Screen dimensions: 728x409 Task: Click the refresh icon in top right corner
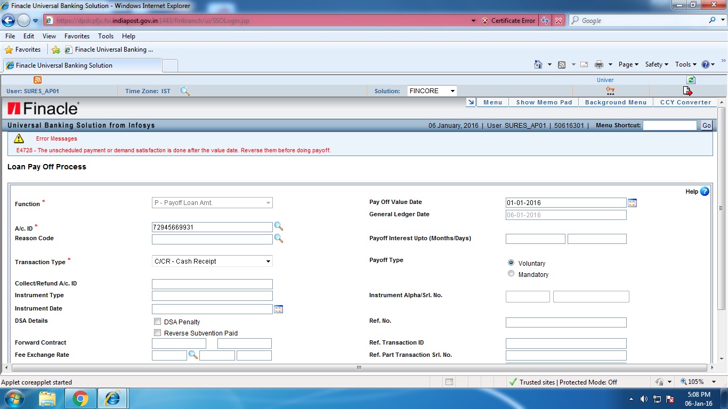691,79
